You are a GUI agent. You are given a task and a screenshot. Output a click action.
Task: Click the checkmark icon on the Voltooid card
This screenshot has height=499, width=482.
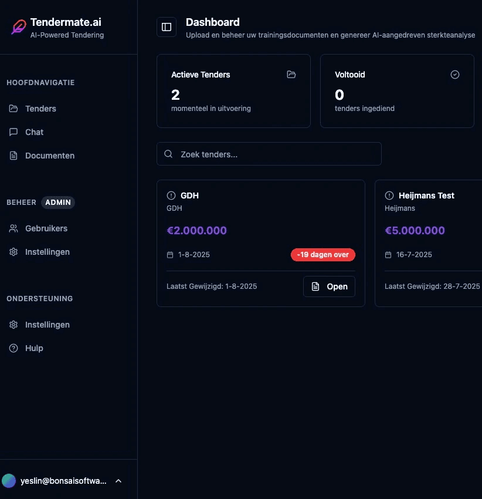coord(455,75)
